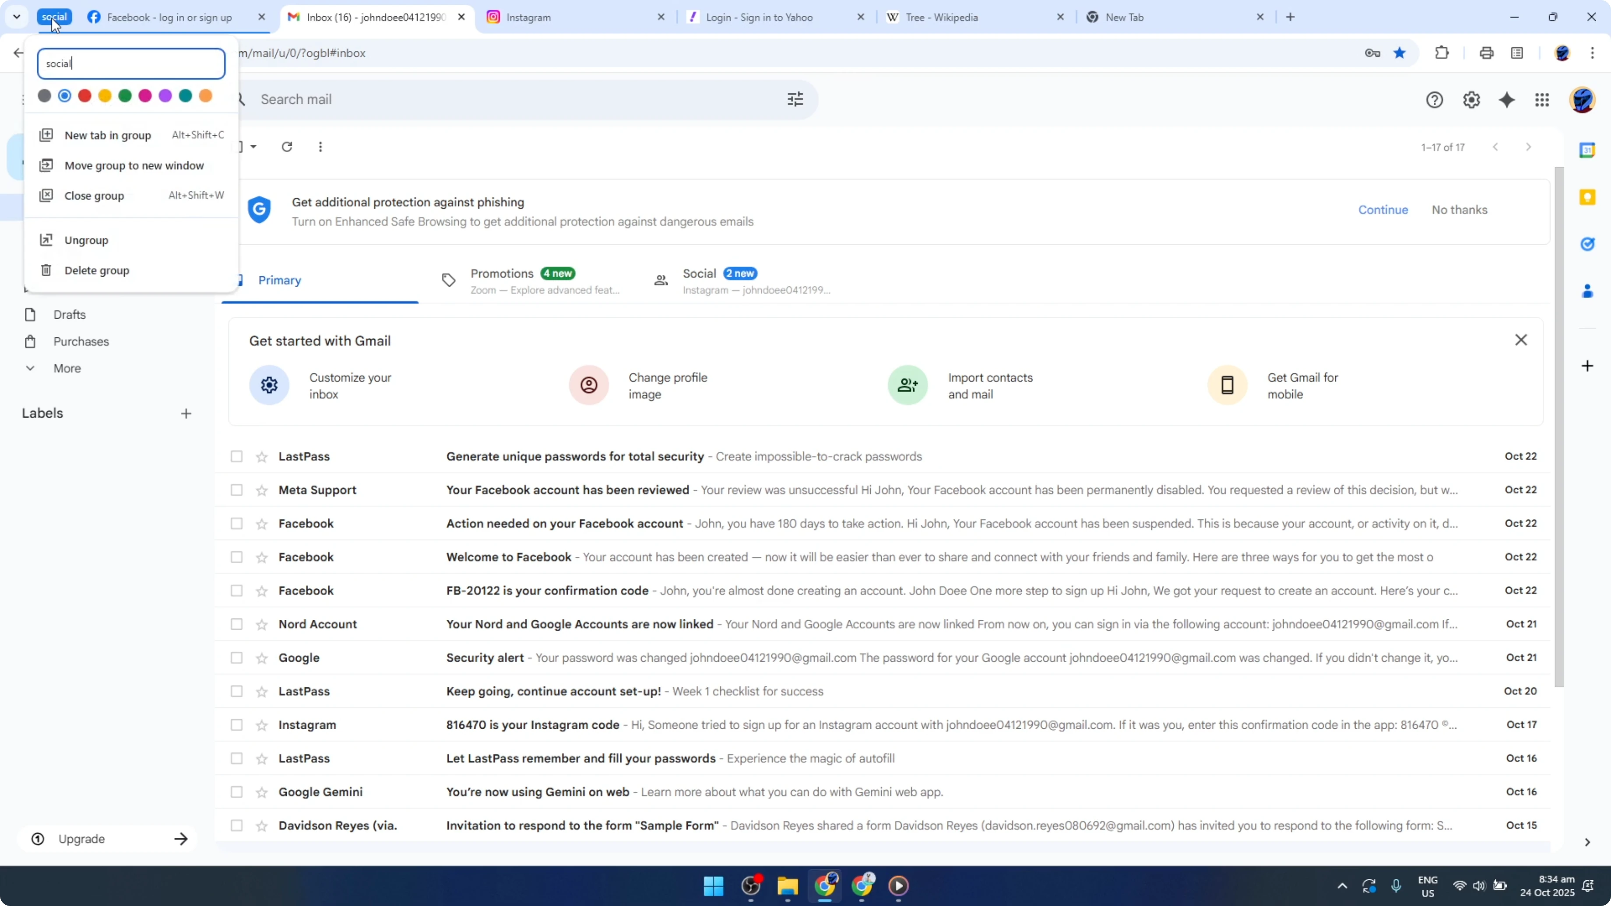Image resolution: width=1611 pixels, height=906 pixels.
Task: Select the Meta Support email checkbox
Action: [x=236, y=490]
